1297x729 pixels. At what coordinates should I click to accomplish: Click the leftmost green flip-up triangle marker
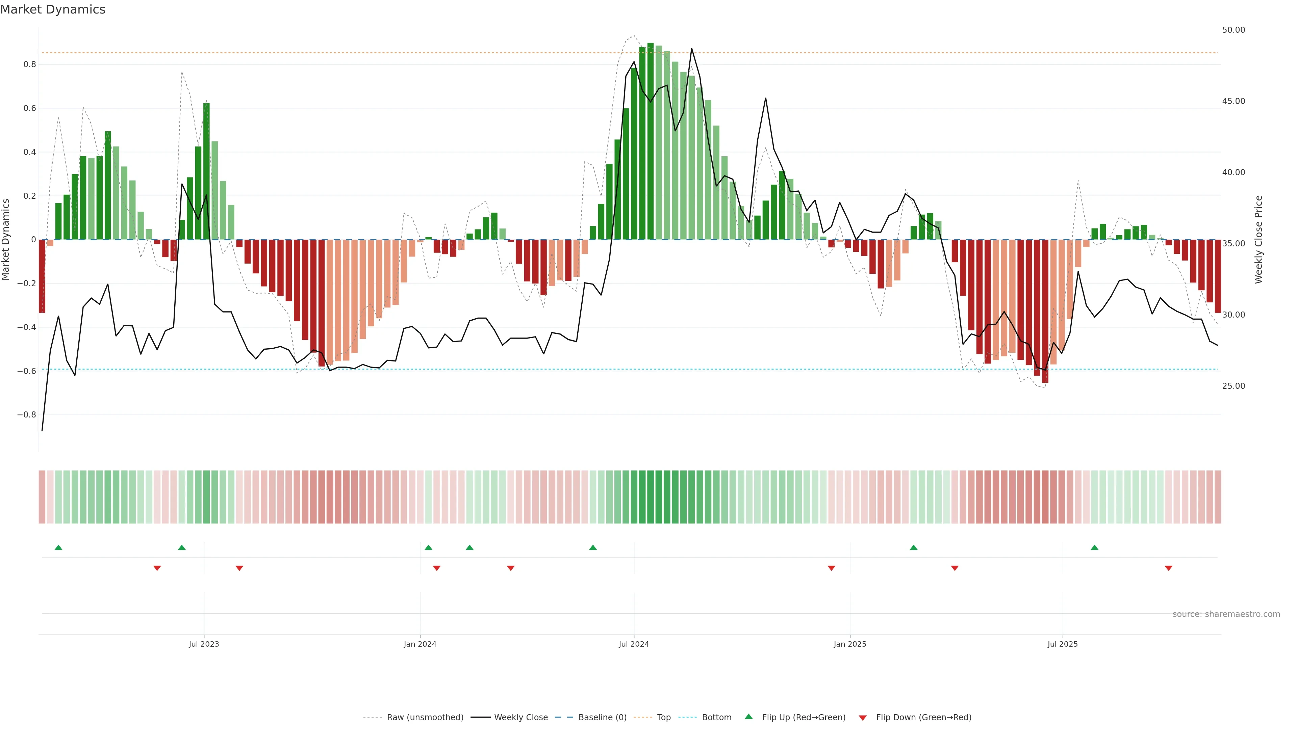(x=58, y=547)
